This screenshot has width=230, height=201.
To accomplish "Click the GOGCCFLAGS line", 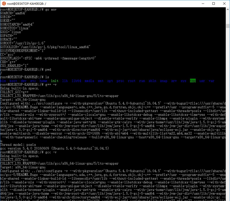I will (x=48, y=58).
